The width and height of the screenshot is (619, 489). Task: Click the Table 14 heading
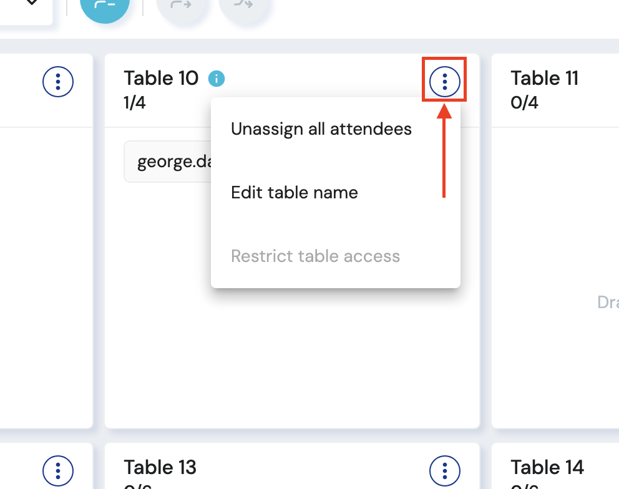pyautogui.click(x=547, y=467)
